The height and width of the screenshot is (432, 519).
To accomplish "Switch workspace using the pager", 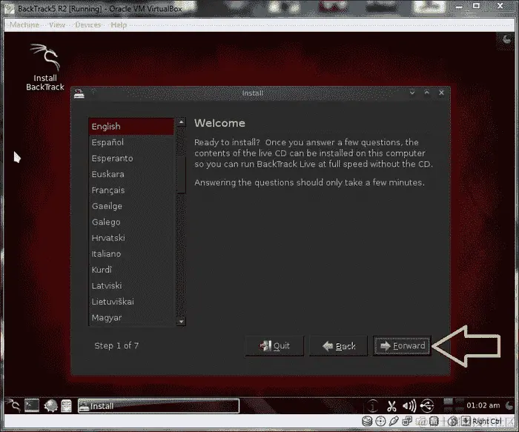I will 453,405.
